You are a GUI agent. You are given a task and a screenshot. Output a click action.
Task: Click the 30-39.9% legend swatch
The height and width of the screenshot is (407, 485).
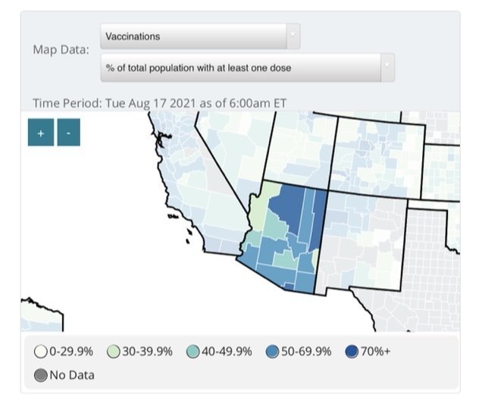point(114,352)
